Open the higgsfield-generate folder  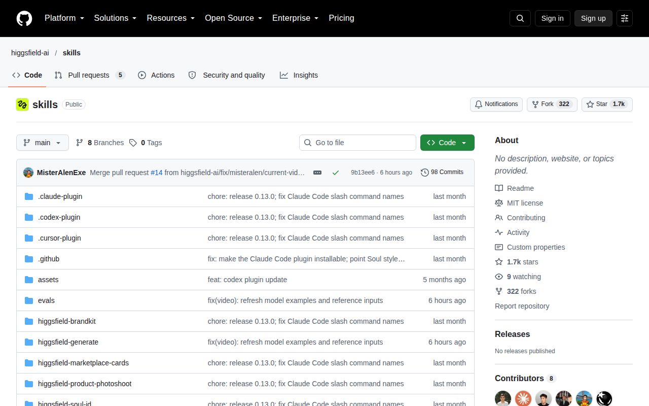[68, 342]
